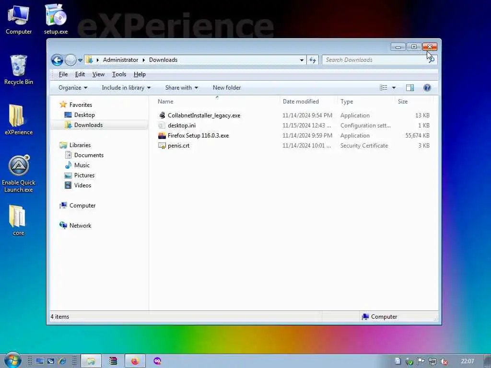This screenshot has width=491, height=368.
Task: Click the WinRAR taskbar icon
Action: click(113, 361)
